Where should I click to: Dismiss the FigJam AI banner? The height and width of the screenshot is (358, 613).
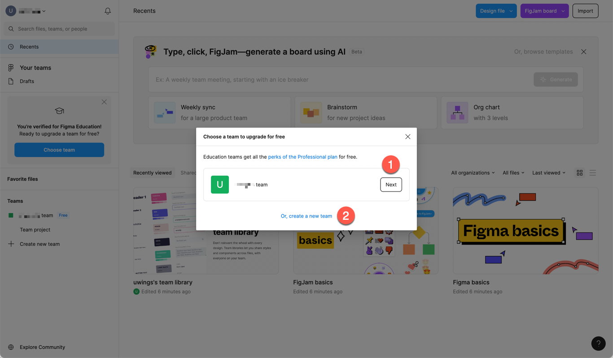[583, 52]
